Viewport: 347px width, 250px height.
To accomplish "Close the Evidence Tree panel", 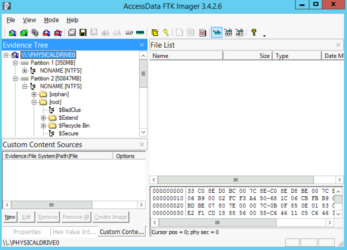I will click(142, 45).
